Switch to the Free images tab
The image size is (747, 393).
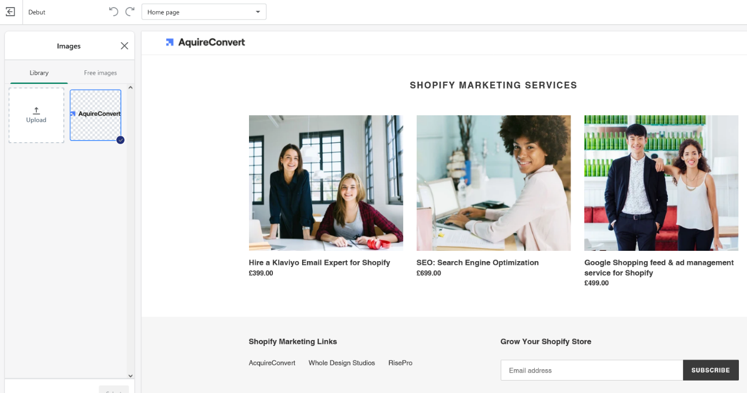[100, 73]
